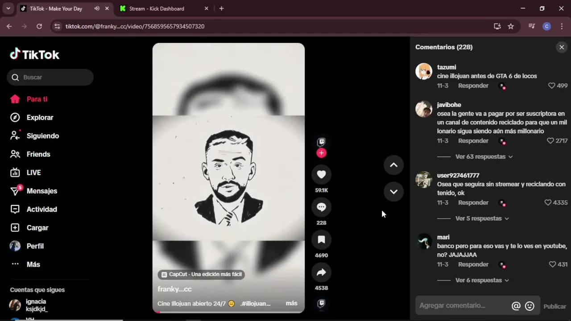Screen dimensions: 571x321
Task: Open the tab search dropdown
Action: [8, 8]
